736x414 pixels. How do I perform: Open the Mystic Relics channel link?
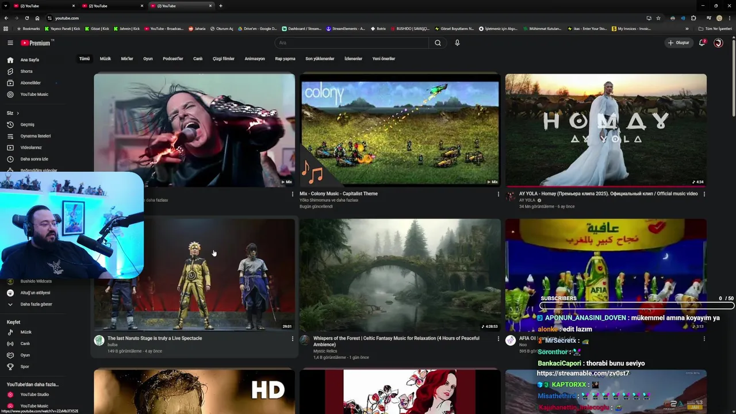325,351
